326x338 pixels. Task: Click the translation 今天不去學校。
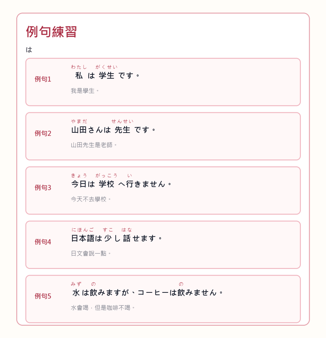(x=91, y=199)
